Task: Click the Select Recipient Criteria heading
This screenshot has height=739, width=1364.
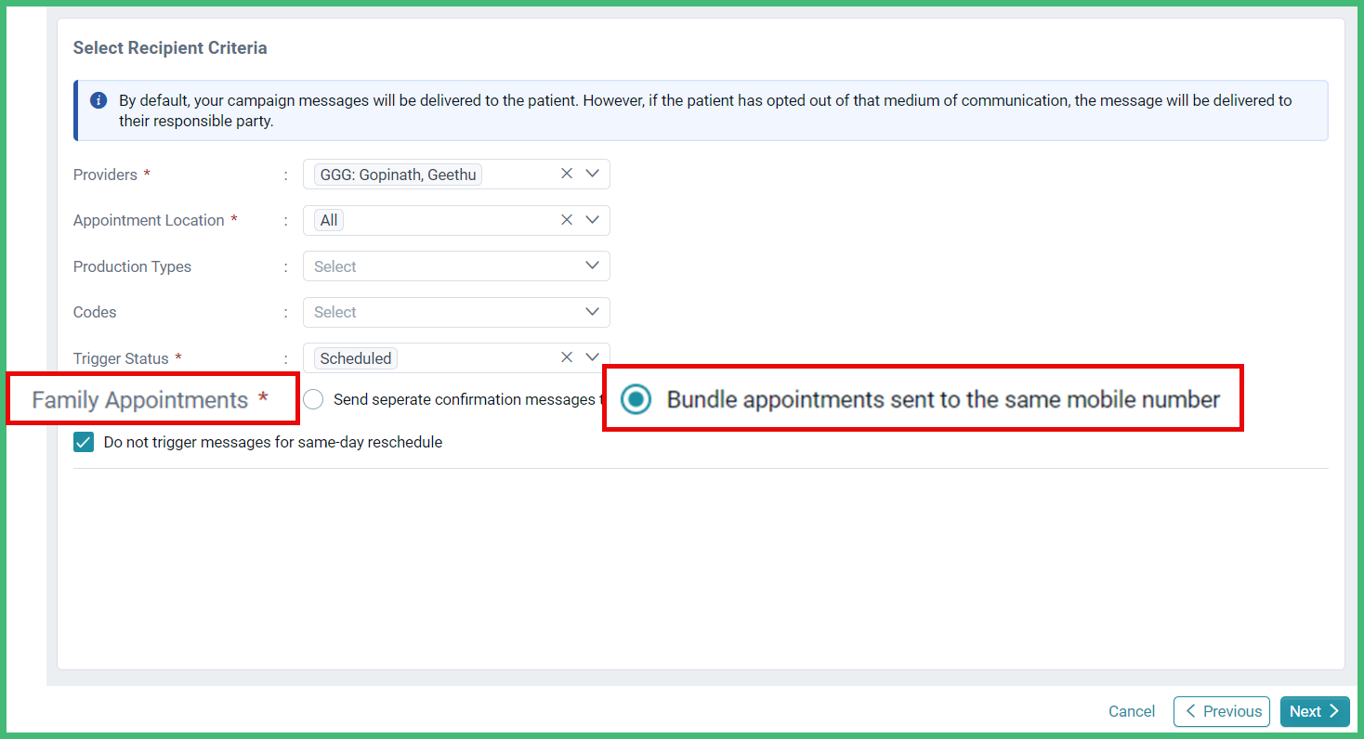Action: (x=170, y=48)
